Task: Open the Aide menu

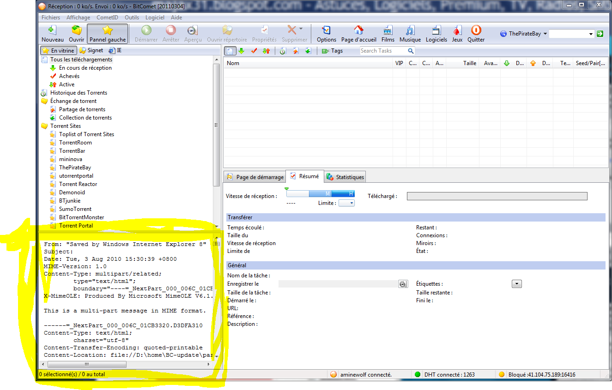Action: 176,18
